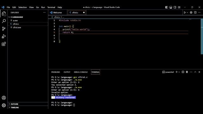Click the editor vertical scrollbar
The width and height of the screenshot is (203, 114).
(x=202, y=36)
